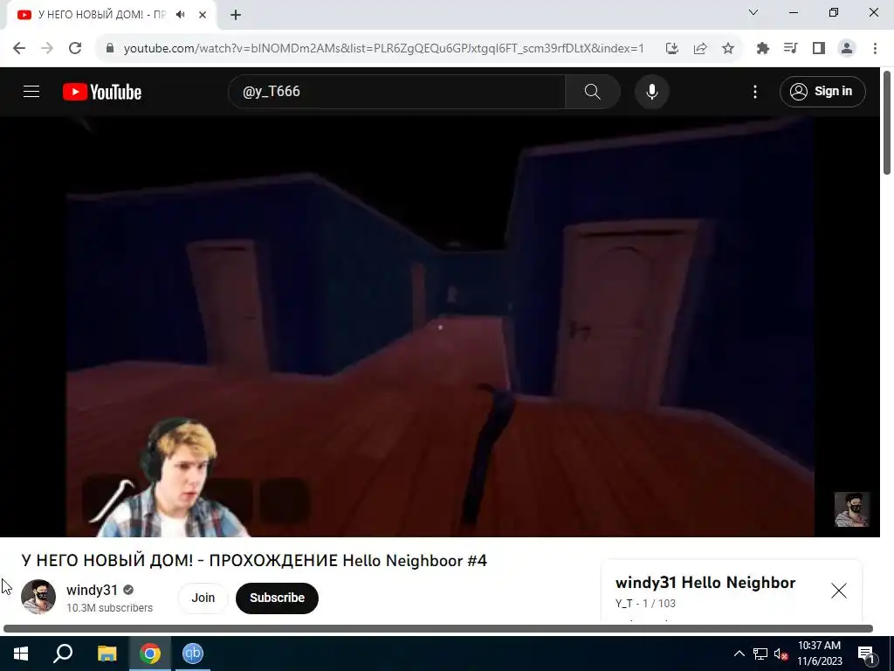Expand tab search chevron
The height and width of the screenshot is (671, 894).
pos(753,12)
